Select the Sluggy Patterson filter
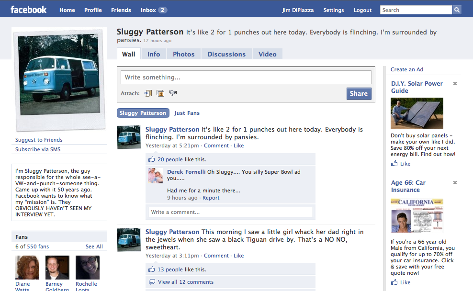 (143, 113)
